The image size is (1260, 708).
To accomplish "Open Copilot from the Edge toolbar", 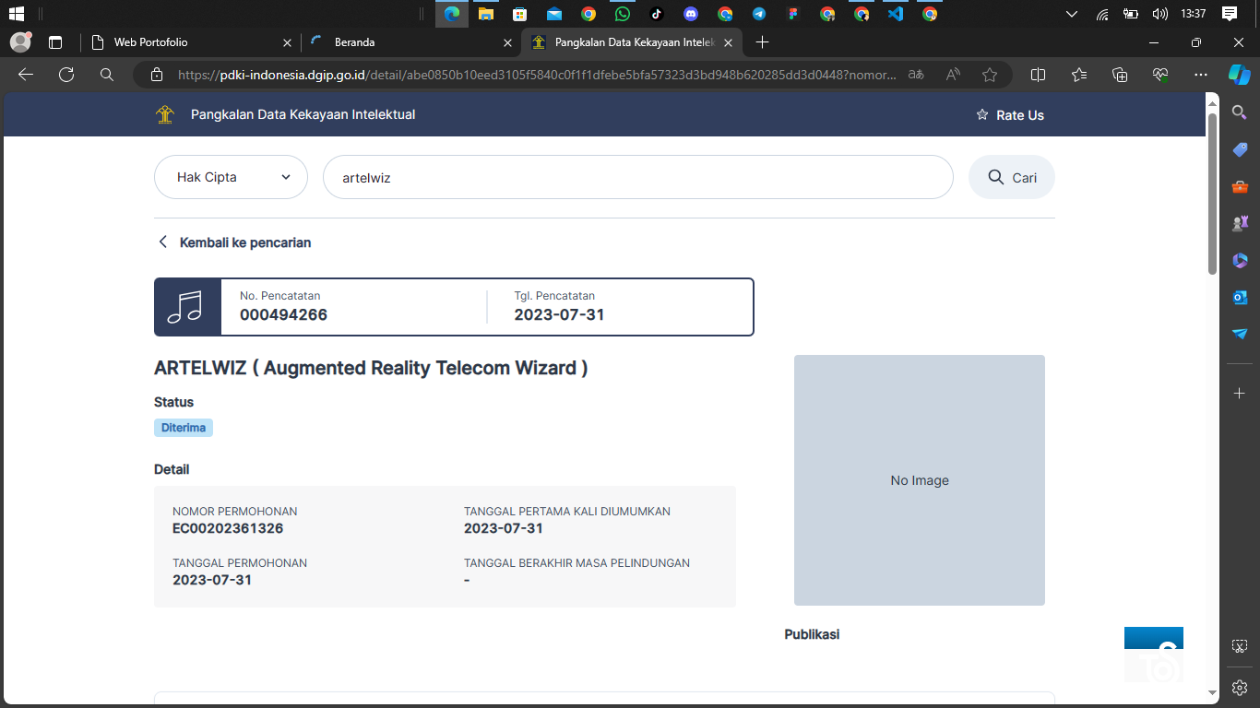I will pos(1239,75).
